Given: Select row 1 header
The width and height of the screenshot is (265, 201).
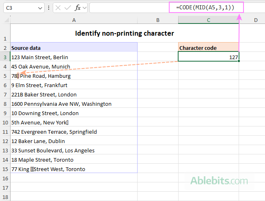Looking at the screenshot, I should pos(5,33).
